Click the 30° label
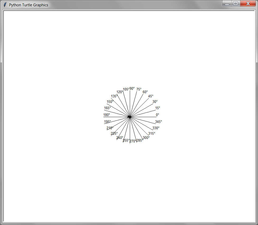This screenshot has width=258, height=225. (155, 102)
